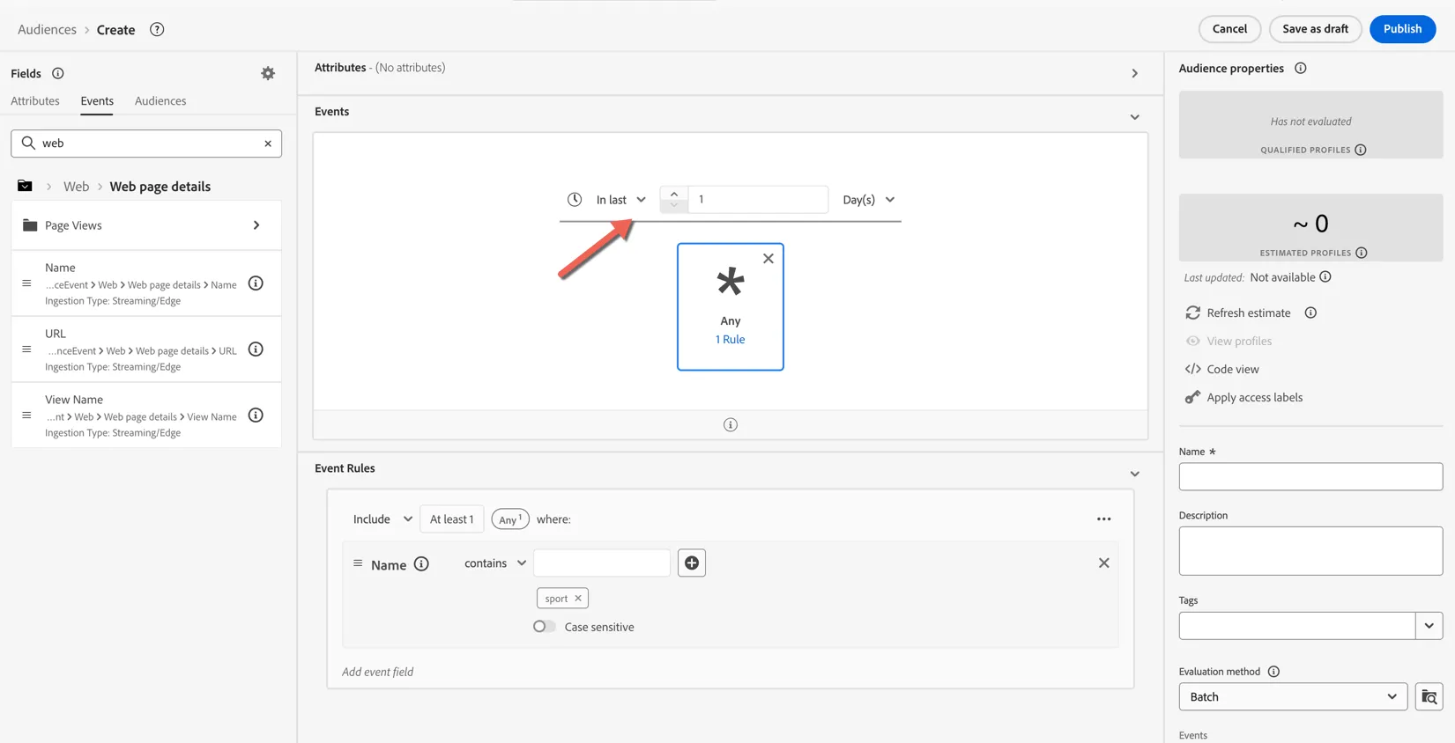The image size is (1455, 743).
Task: Expand the Attributes section
Action: coord(1135,74)
